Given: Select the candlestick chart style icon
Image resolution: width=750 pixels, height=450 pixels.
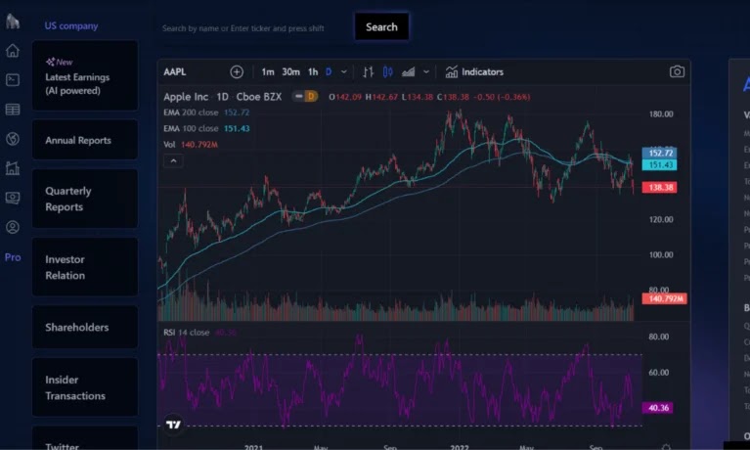Looking at the screenshot, I should tap(388, 71).
